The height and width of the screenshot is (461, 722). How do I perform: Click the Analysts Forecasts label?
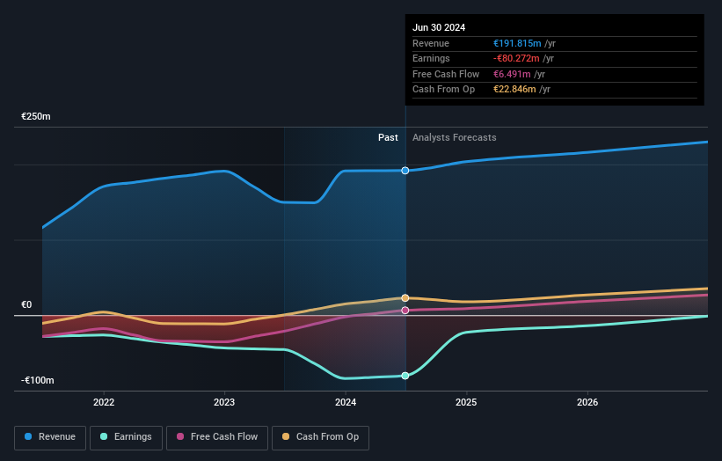(x=455, y=138)
